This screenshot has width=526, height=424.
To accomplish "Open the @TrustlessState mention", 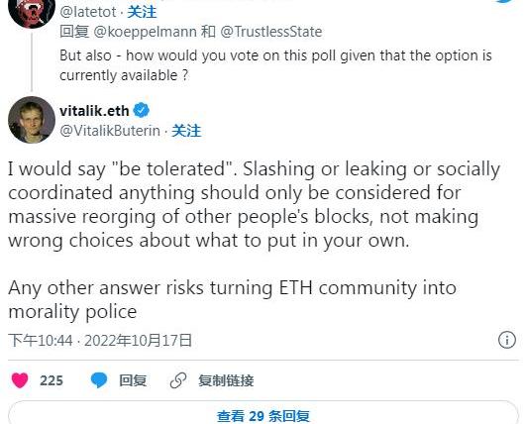I will tap(271, 32).
